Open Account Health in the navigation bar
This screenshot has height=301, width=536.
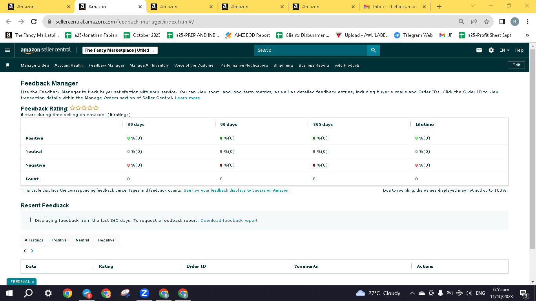(x=69, y=65)
